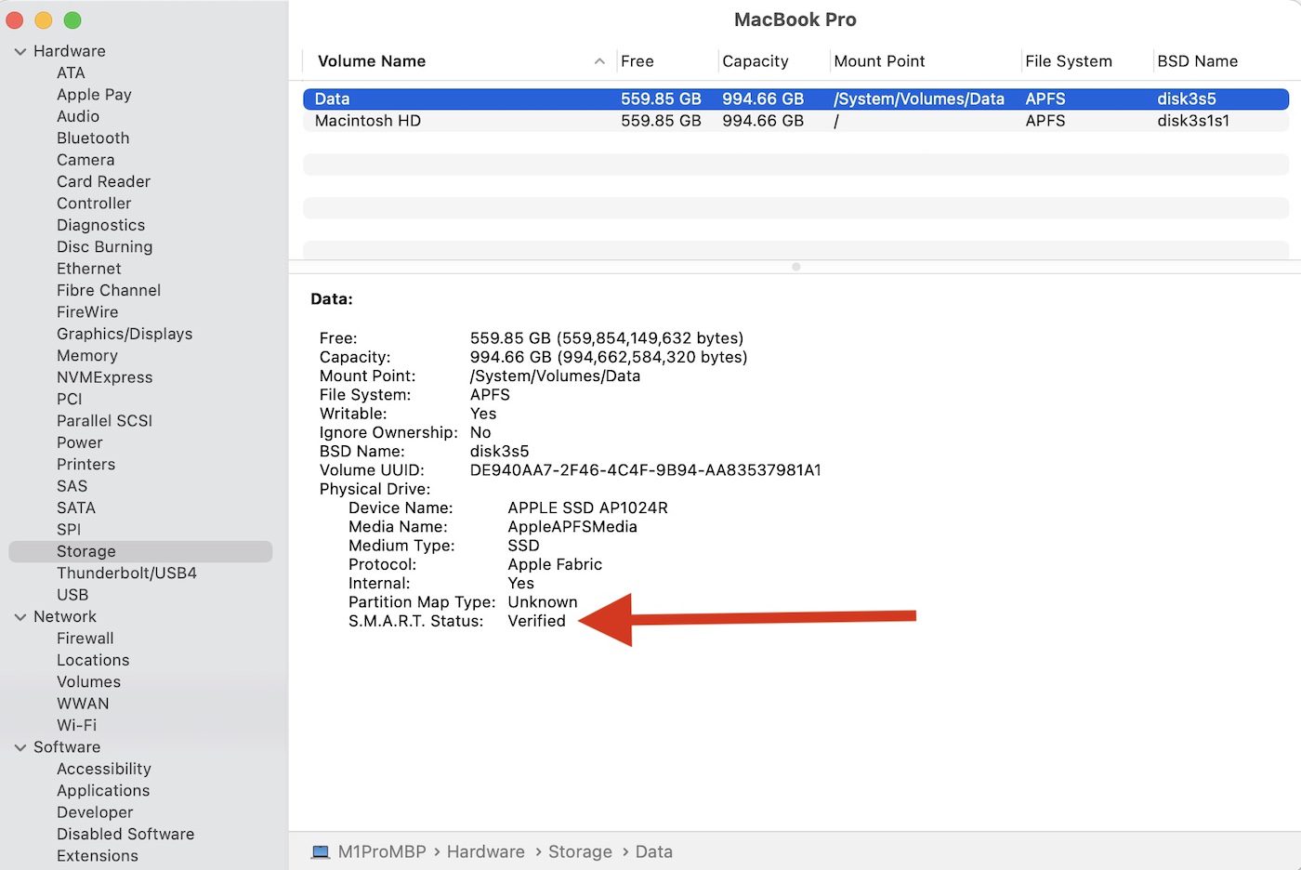Collapse the Network section chevron
This screenshot has height=870, width=1301.
point(20,617)
